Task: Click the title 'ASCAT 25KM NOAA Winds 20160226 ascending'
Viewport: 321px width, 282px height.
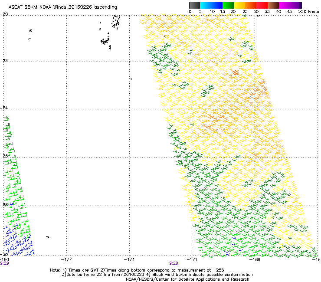Action: 62,7
